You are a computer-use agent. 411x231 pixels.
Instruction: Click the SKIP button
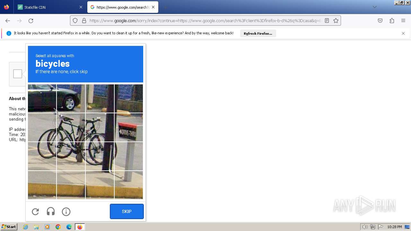point(127,211)
